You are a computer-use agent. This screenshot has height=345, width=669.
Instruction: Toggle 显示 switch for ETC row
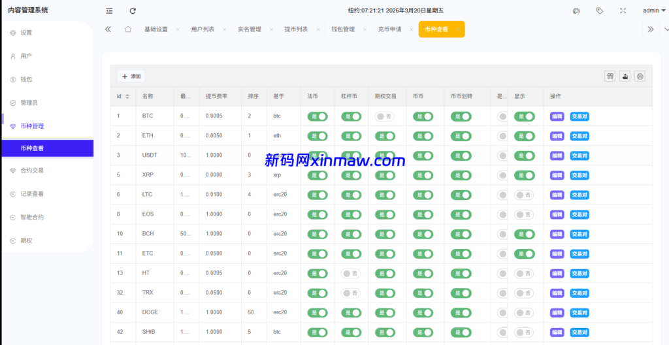(524, 254)
